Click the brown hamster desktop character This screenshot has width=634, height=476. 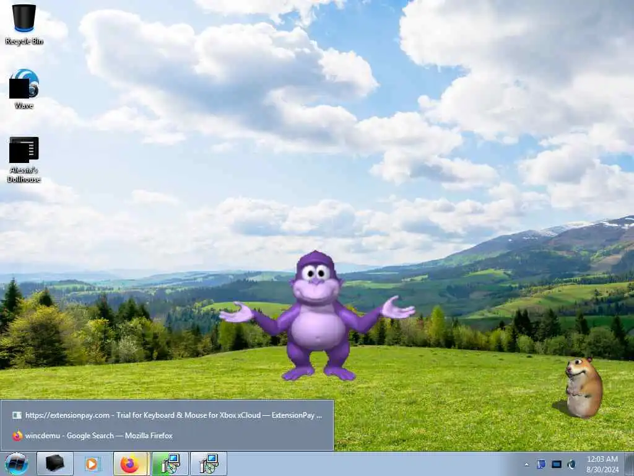pos(583,387)
